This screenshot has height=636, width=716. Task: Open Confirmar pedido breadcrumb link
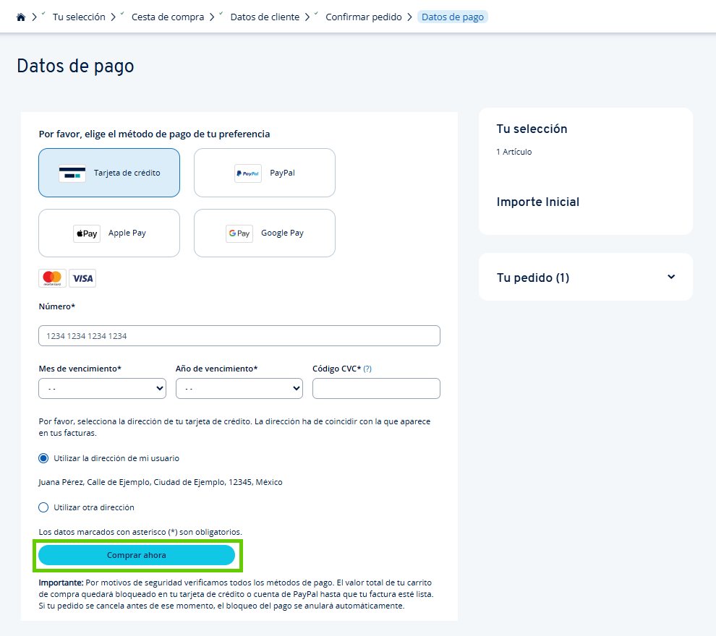pos(364,16)
